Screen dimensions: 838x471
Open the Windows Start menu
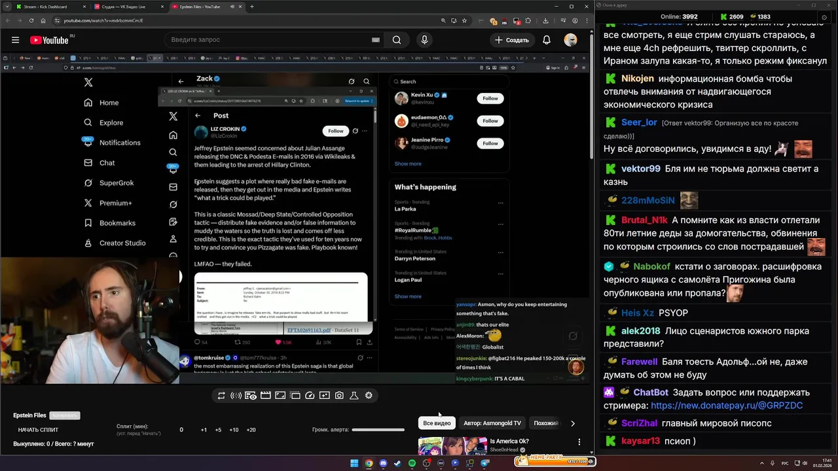point(354,463)
